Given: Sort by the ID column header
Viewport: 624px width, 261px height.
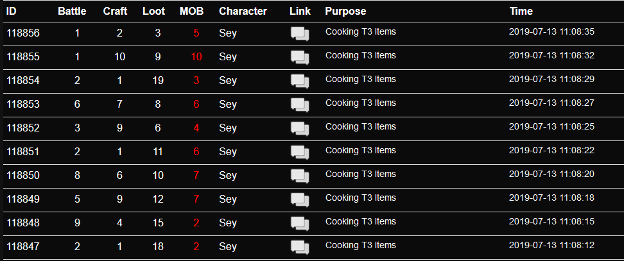Looking at the screenshot, I should [12, 12].
